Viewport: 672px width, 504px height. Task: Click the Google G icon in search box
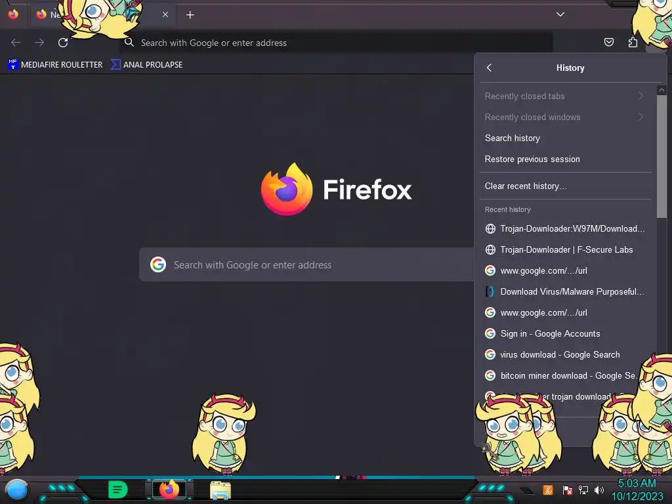point(158,265)
